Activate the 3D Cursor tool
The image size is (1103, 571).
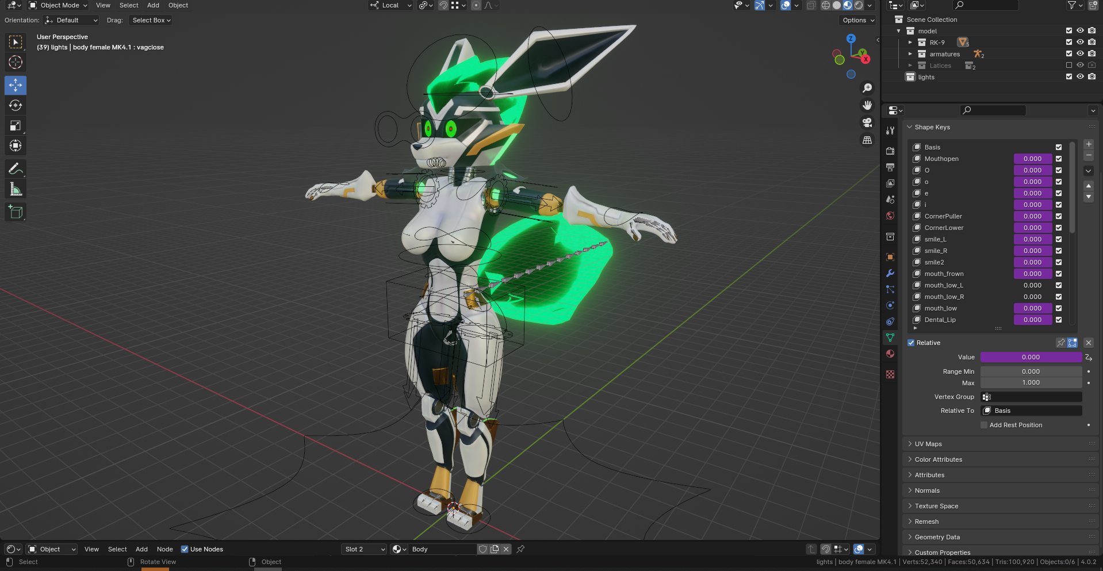[16, 62]
